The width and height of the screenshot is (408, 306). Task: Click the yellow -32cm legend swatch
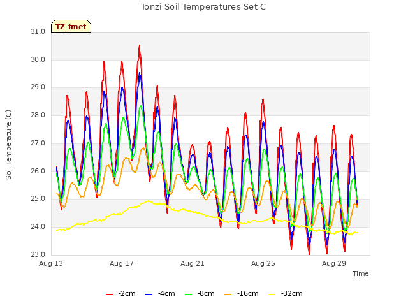point(272,294)
